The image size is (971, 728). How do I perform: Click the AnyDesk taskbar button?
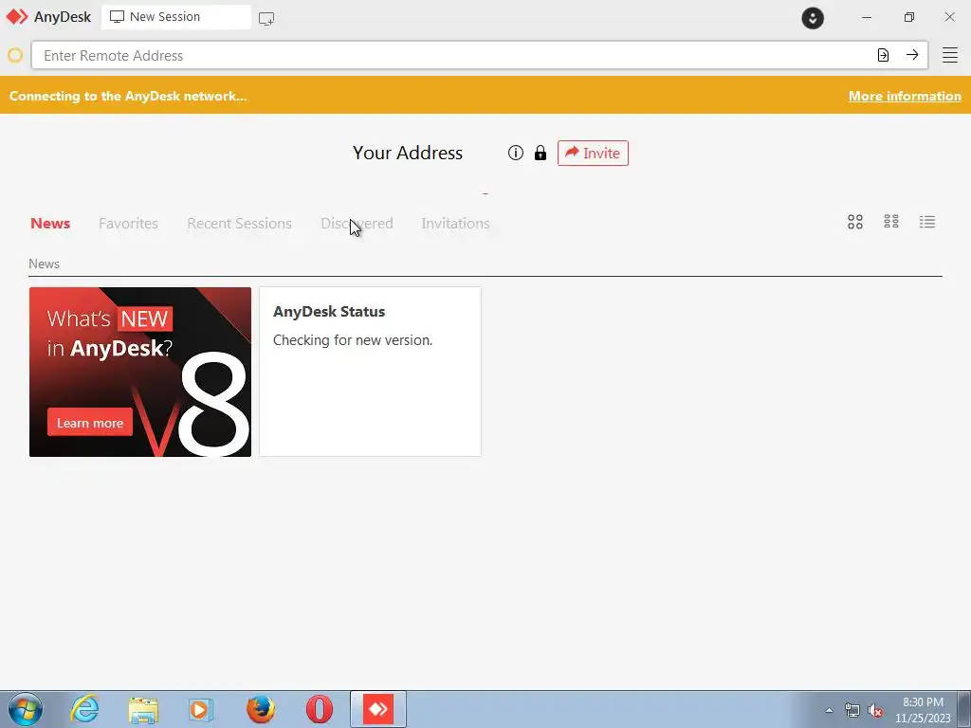(378, 709)
